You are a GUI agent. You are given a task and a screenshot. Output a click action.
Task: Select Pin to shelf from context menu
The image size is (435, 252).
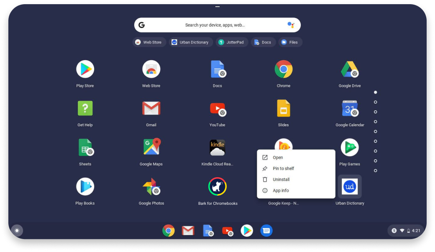point(283,168)
